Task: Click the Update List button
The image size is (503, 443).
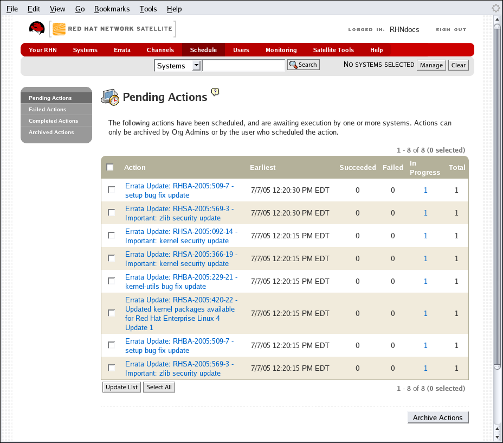Action: (121, 387)
